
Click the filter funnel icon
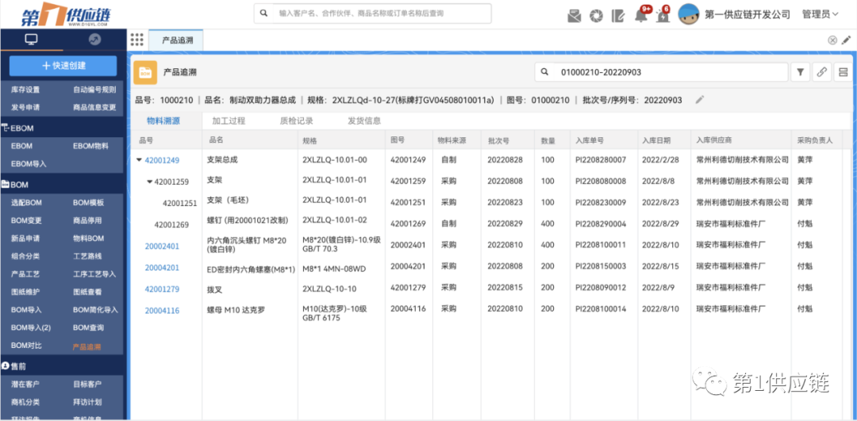tap(800, 71)
